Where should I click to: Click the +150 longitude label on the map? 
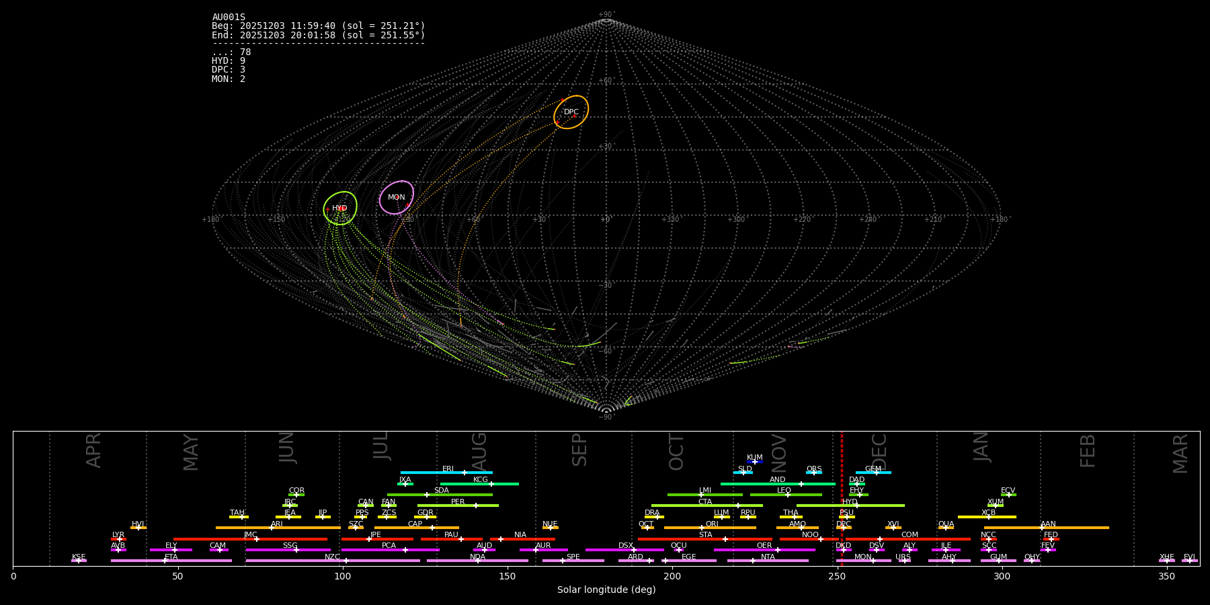pyautogui.click(x=276, y=220)
